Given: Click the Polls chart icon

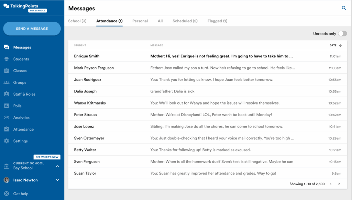Looking at the screenshot, I should click(x=6, y=106).
